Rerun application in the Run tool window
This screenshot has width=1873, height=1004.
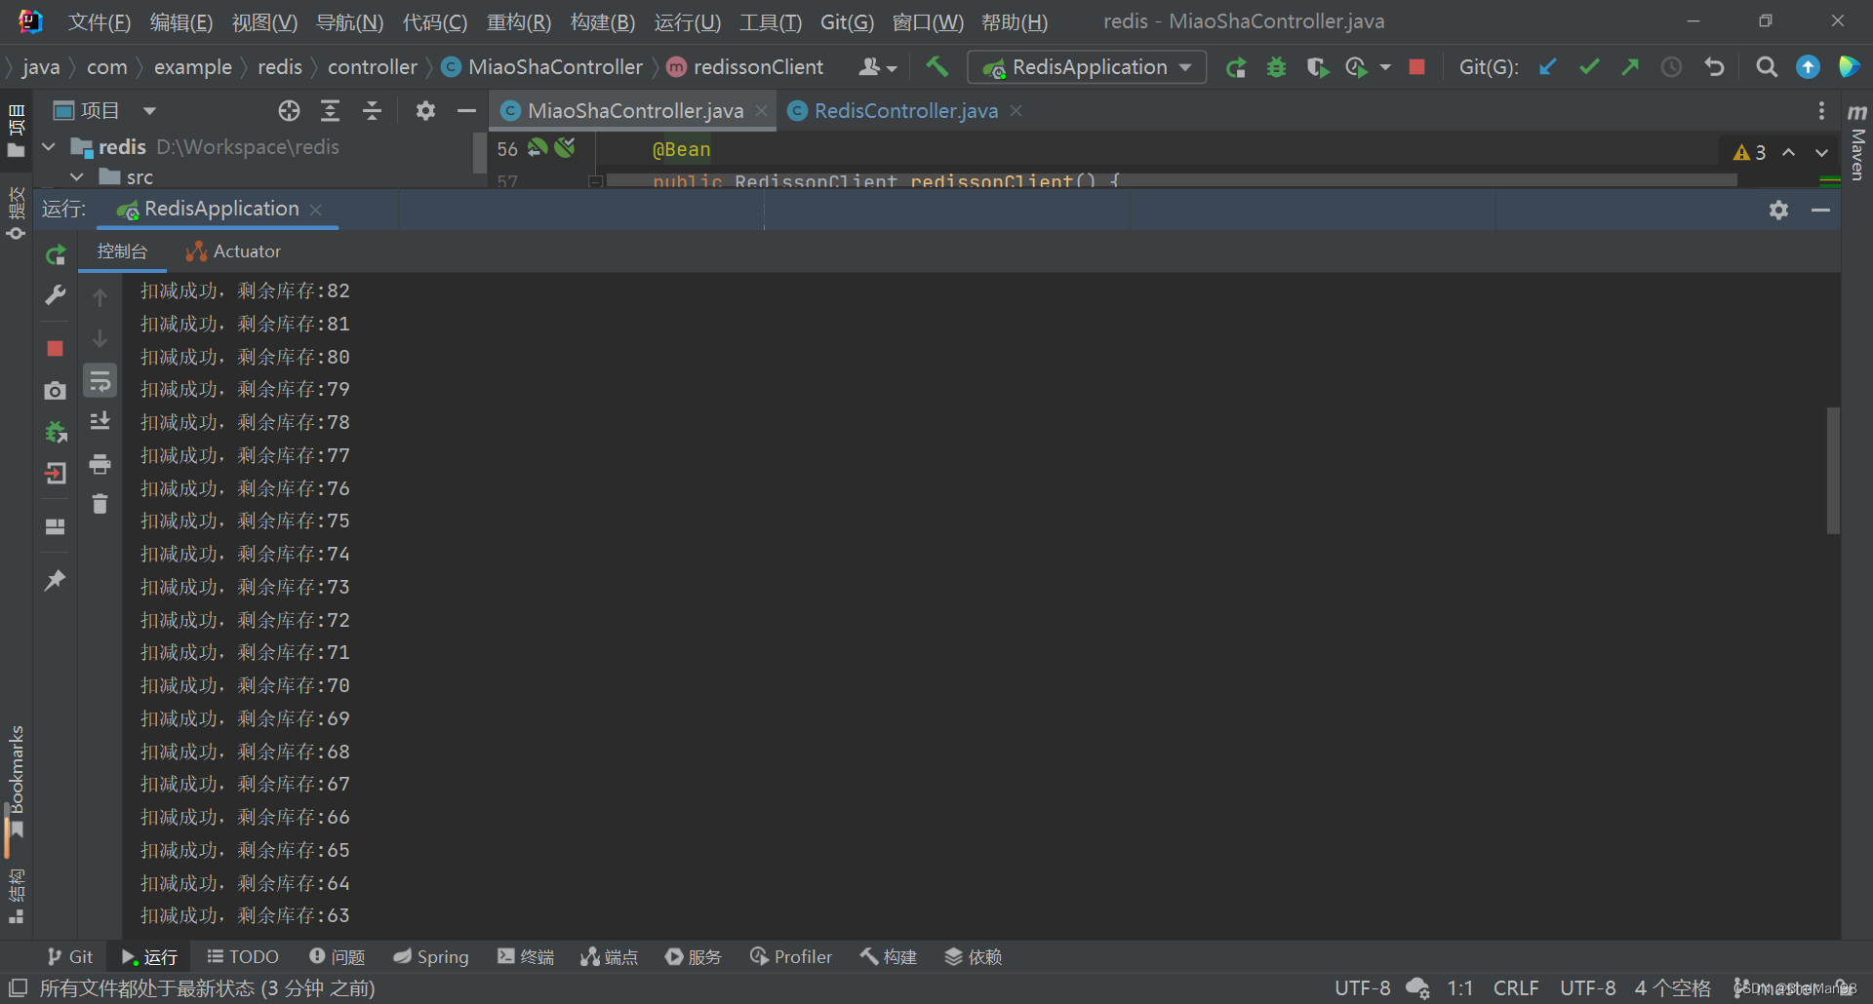coord(56,255)
